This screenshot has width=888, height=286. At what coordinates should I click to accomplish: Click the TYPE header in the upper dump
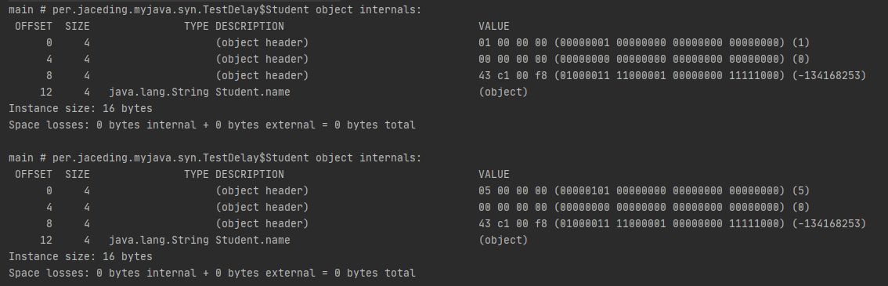(196, 26)
